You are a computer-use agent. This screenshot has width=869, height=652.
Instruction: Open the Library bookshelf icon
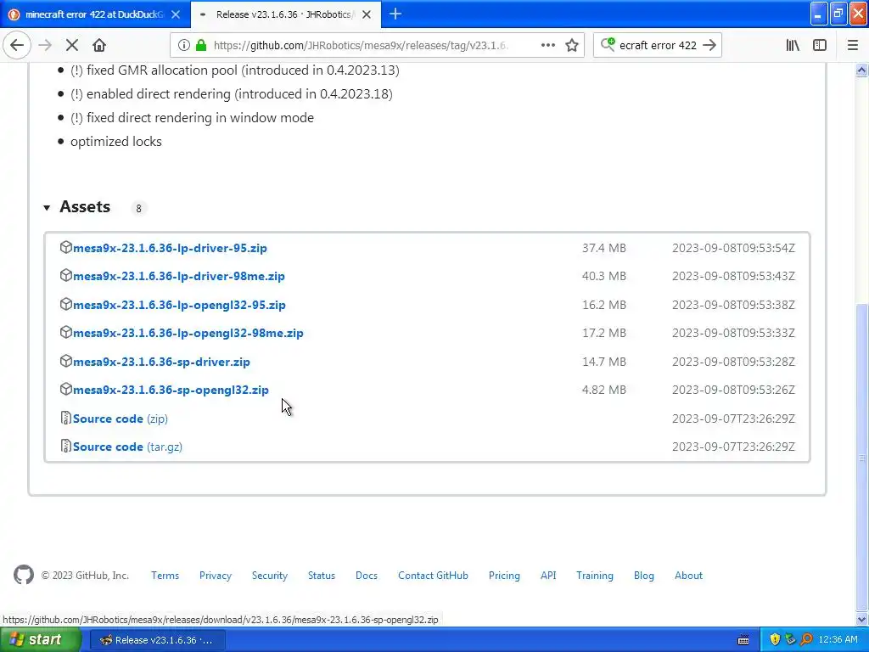click(793, 46)
